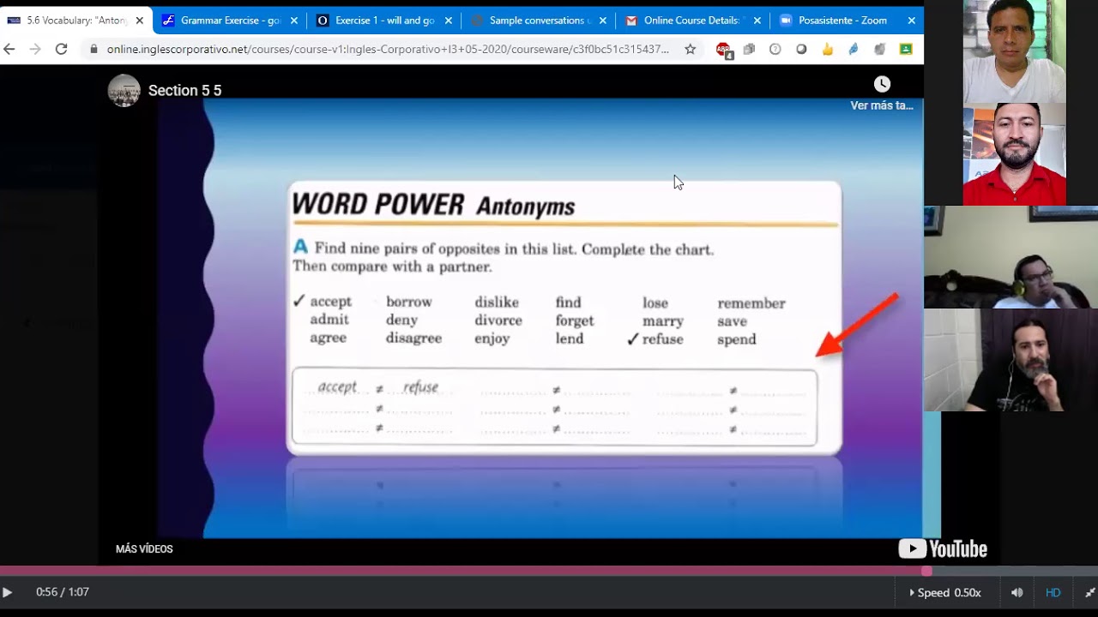Add video to Watch Later via clock icon
This screenshot has width=1098, height=617.
pos(882,84)
